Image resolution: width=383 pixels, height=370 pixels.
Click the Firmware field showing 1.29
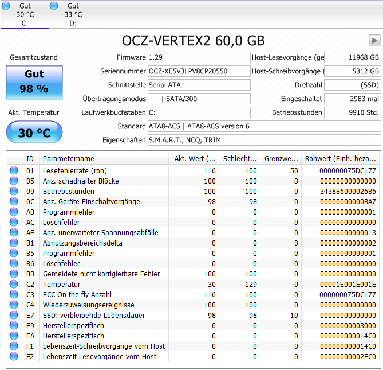coord(199,57)
